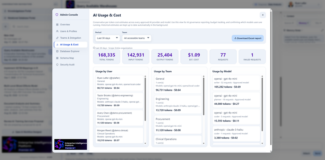Click the Enterprise Intelligence Platform logo thumbnail
Screen dimensions: 325x160
tap(71, 144)
